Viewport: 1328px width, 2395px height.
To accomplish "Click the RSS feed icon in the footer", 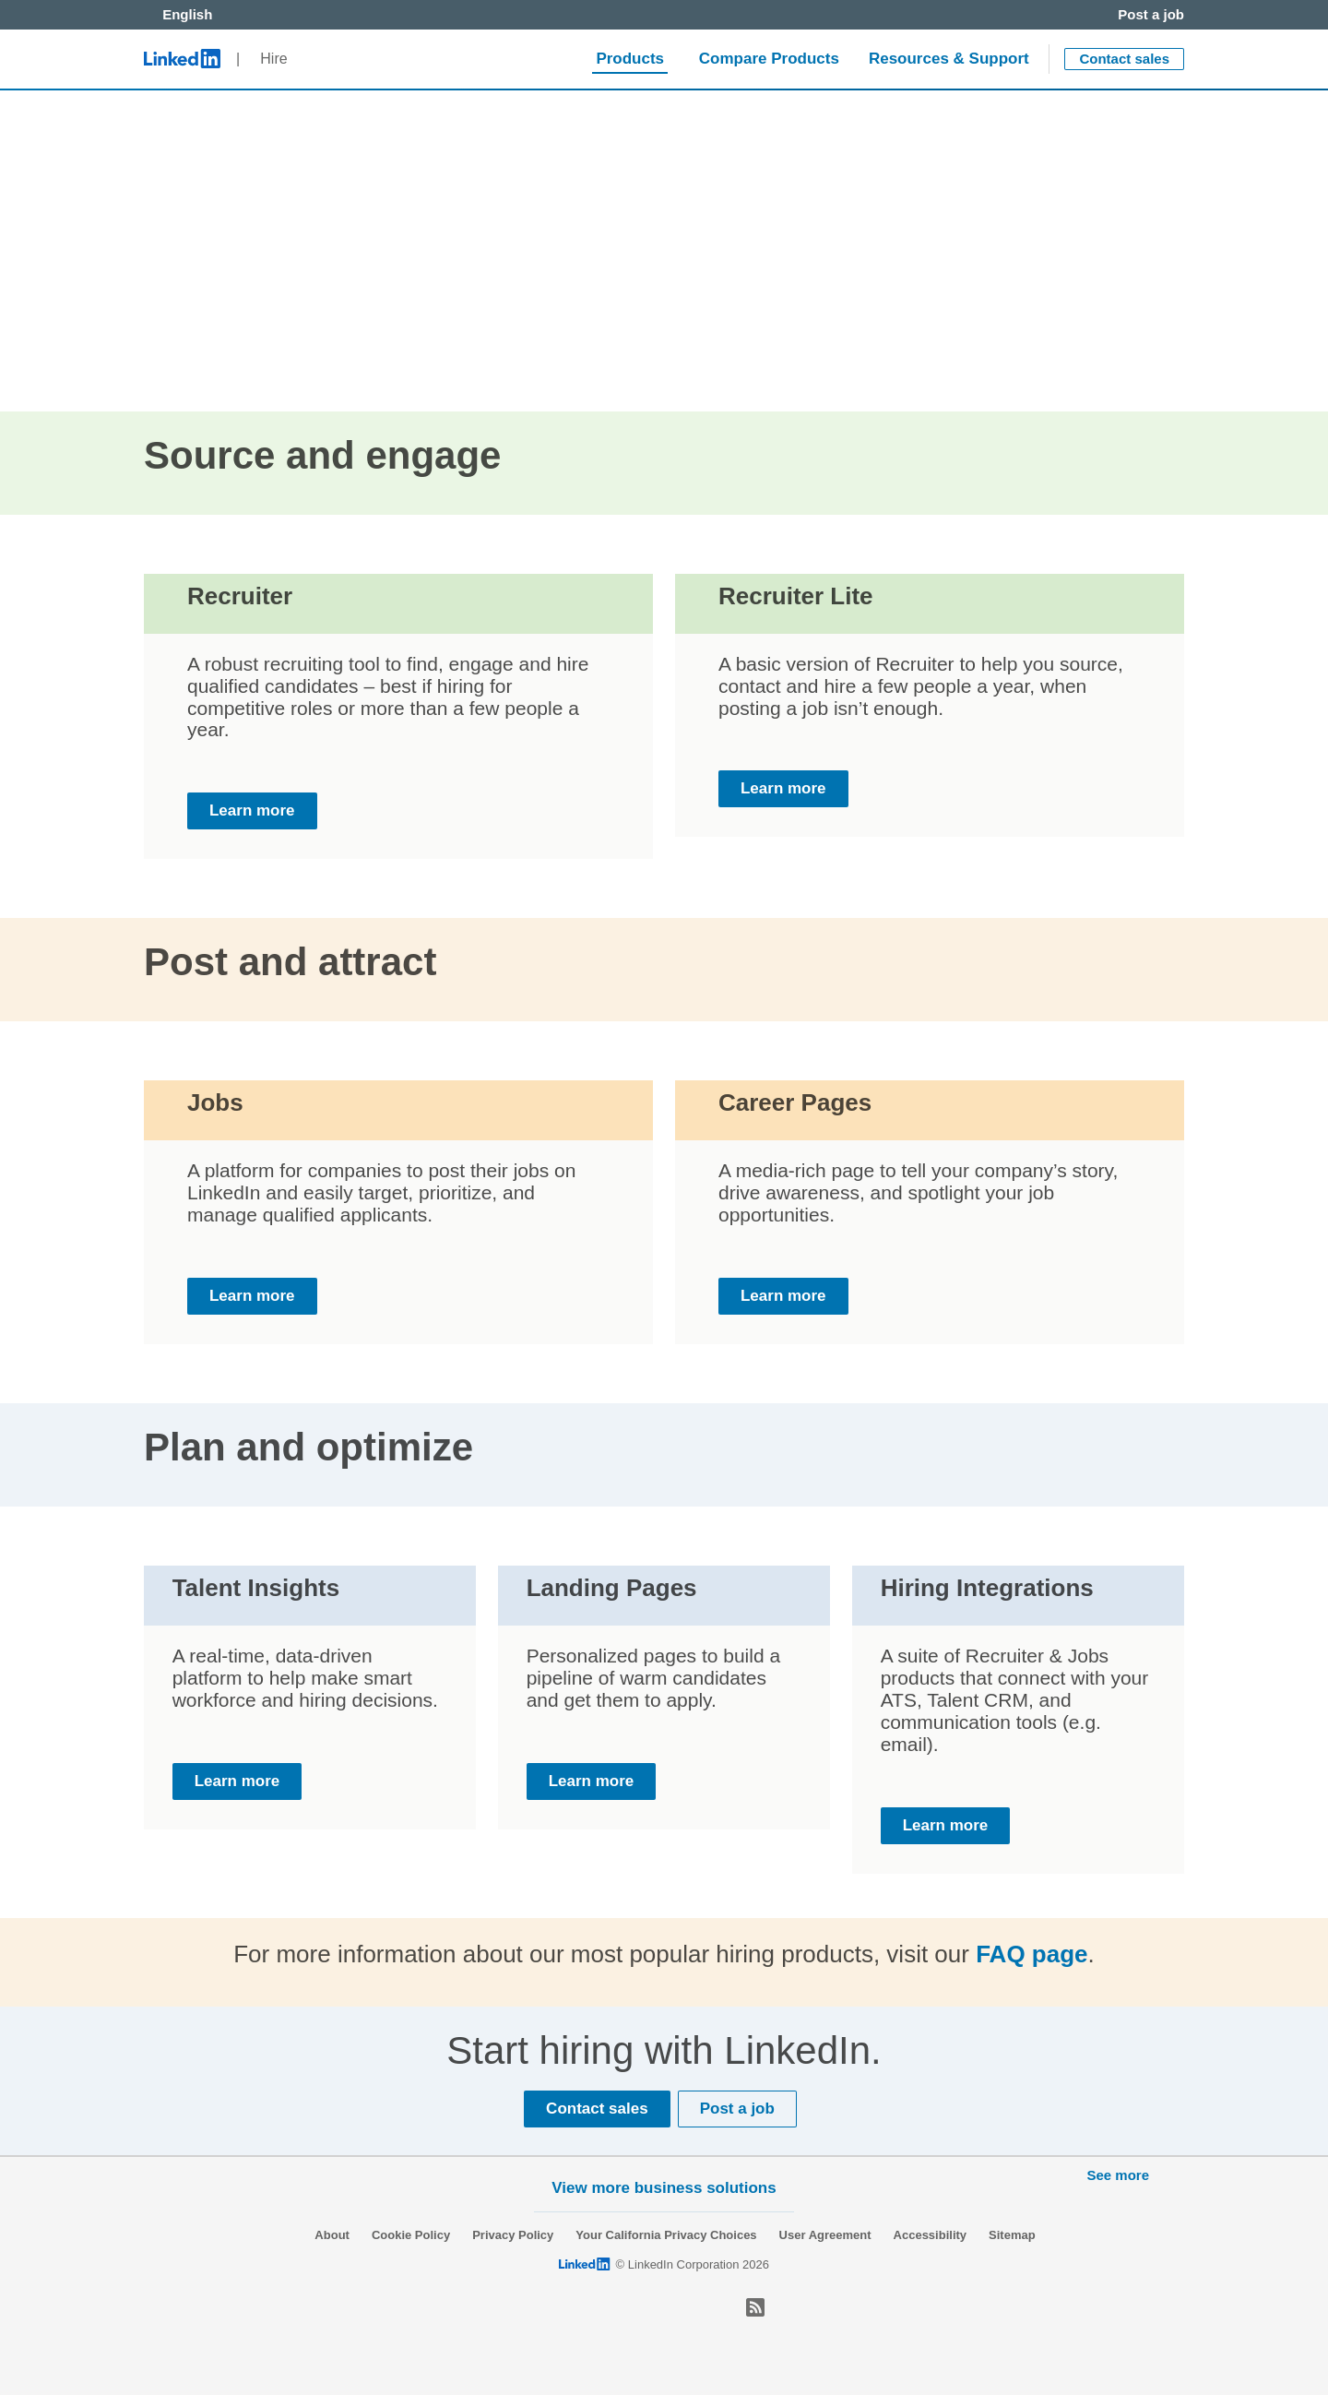I will click(x=754, y=2306).
